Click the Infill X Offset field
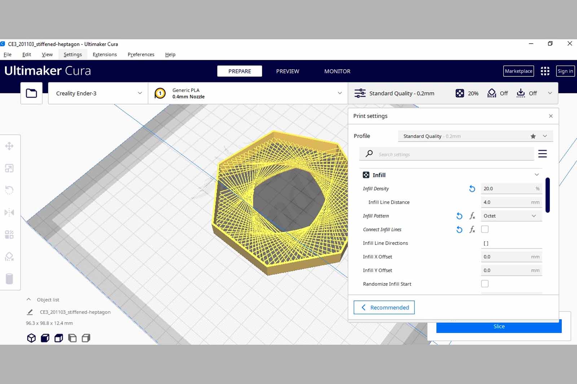This screenshot has height=384, width=577. coord(511,256)
